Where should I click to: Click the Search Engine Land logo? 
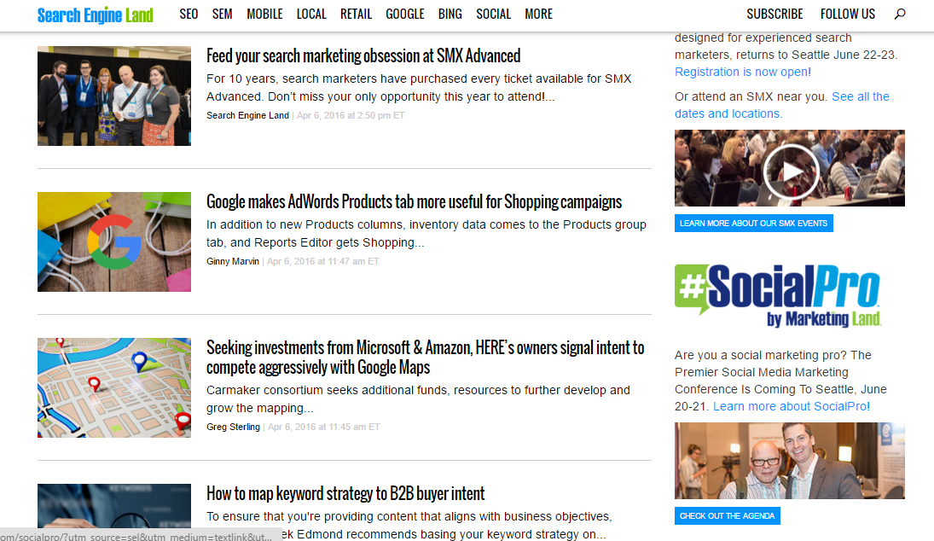(x=95, y=15)
